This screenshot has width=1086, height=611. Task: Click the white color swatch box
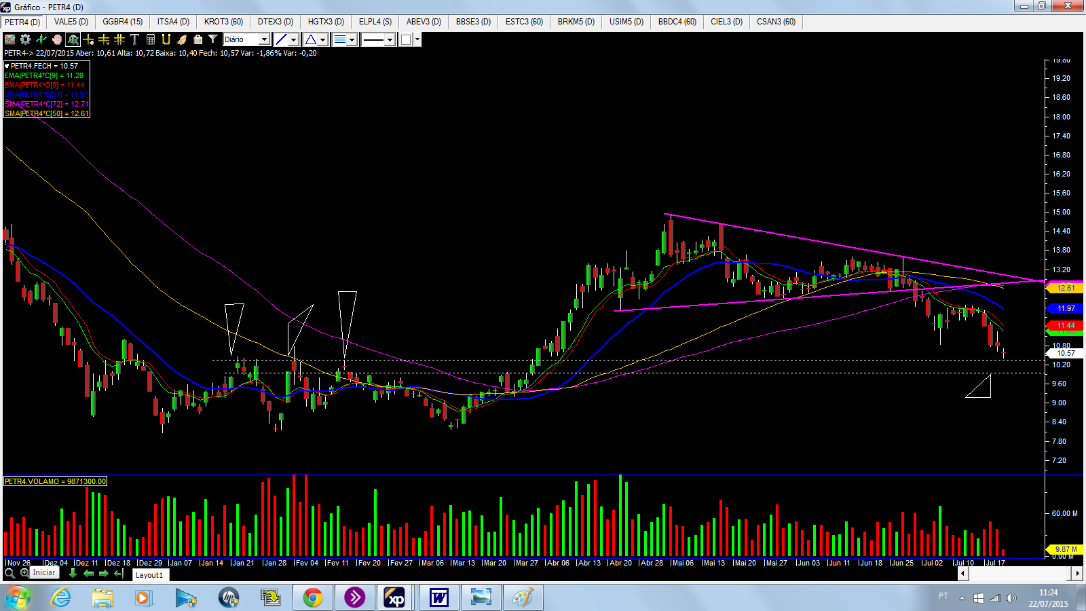point(406,39)
